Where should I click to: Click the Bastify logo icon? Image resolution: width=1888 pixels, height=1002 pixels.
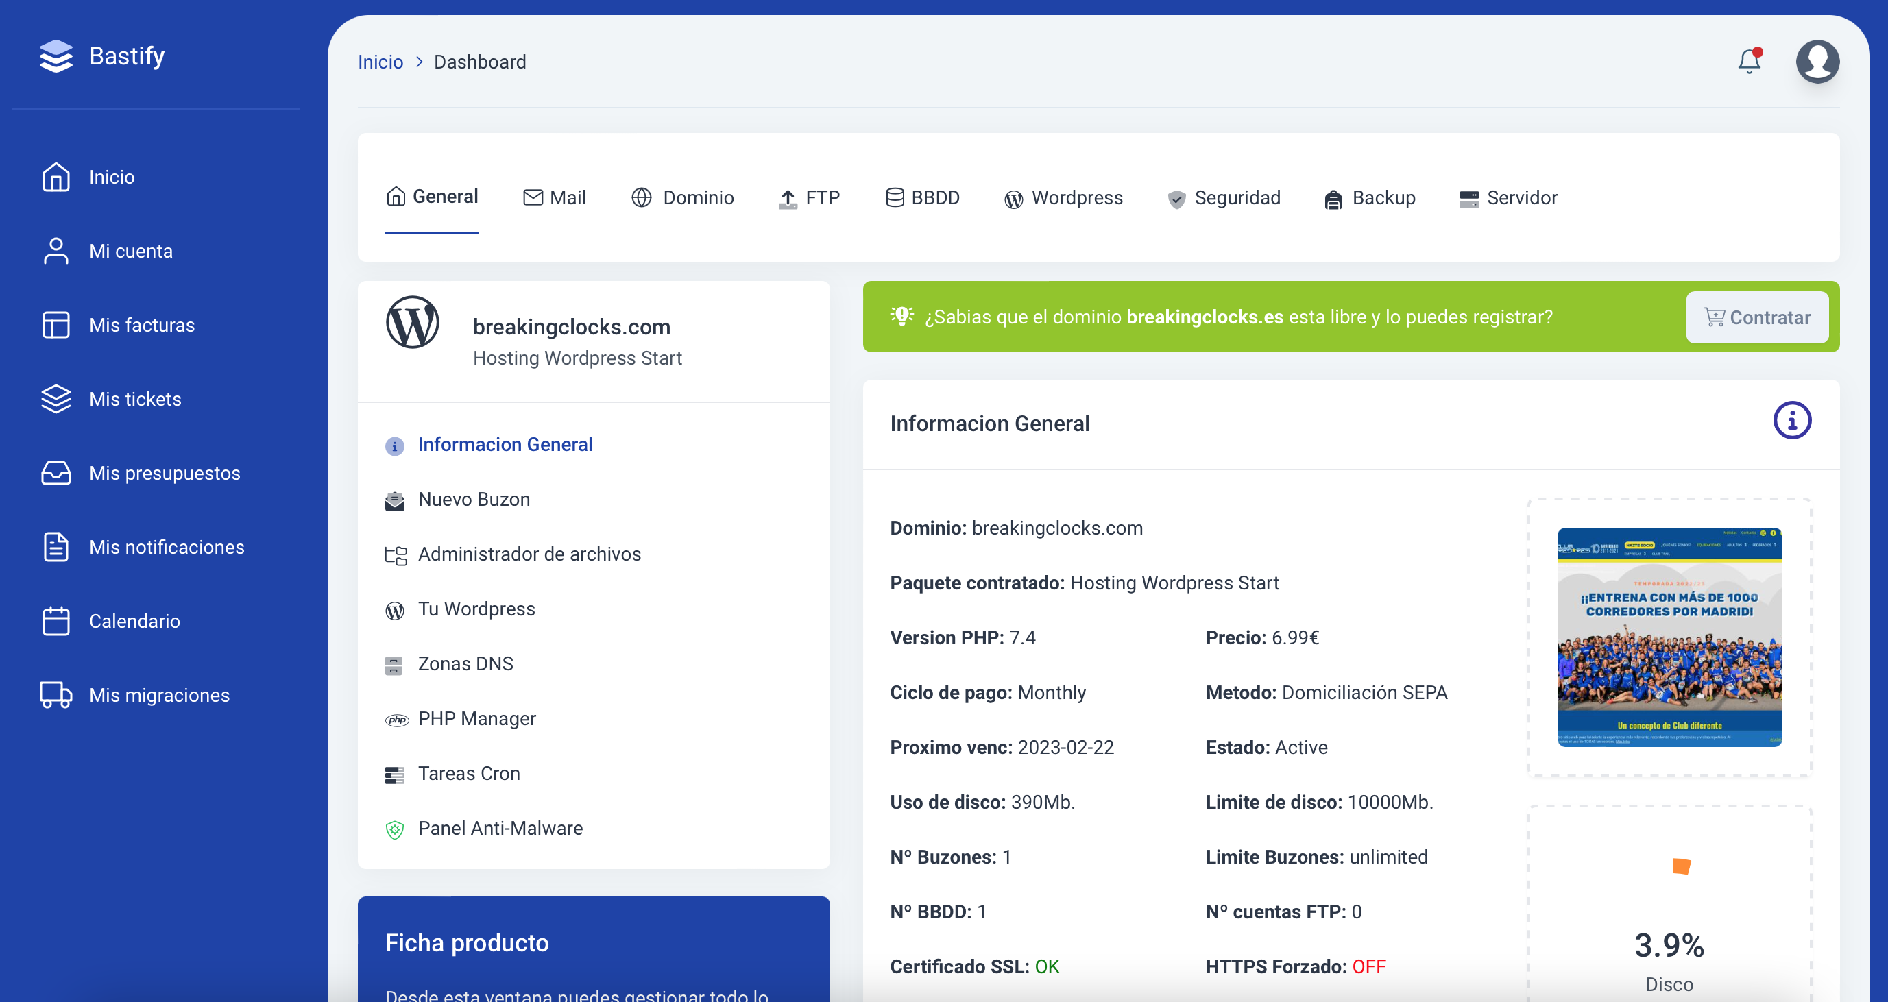(x=56, y=56)
